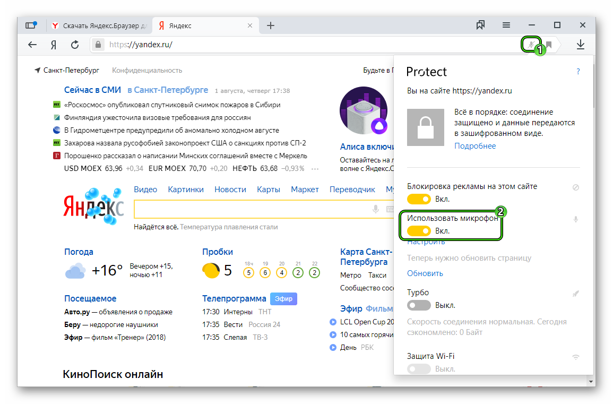Toggle the Wi-Fi protection switch
The width and height of the screenshot is (613, 404).
419,369
